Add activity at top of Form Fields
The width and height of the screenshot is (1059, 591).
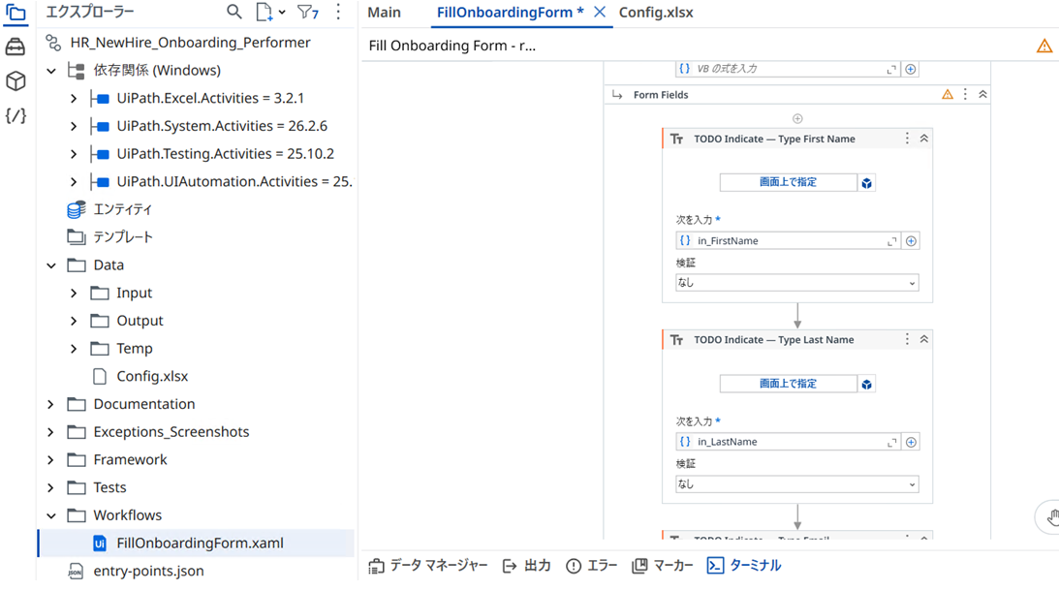point(797,119)
